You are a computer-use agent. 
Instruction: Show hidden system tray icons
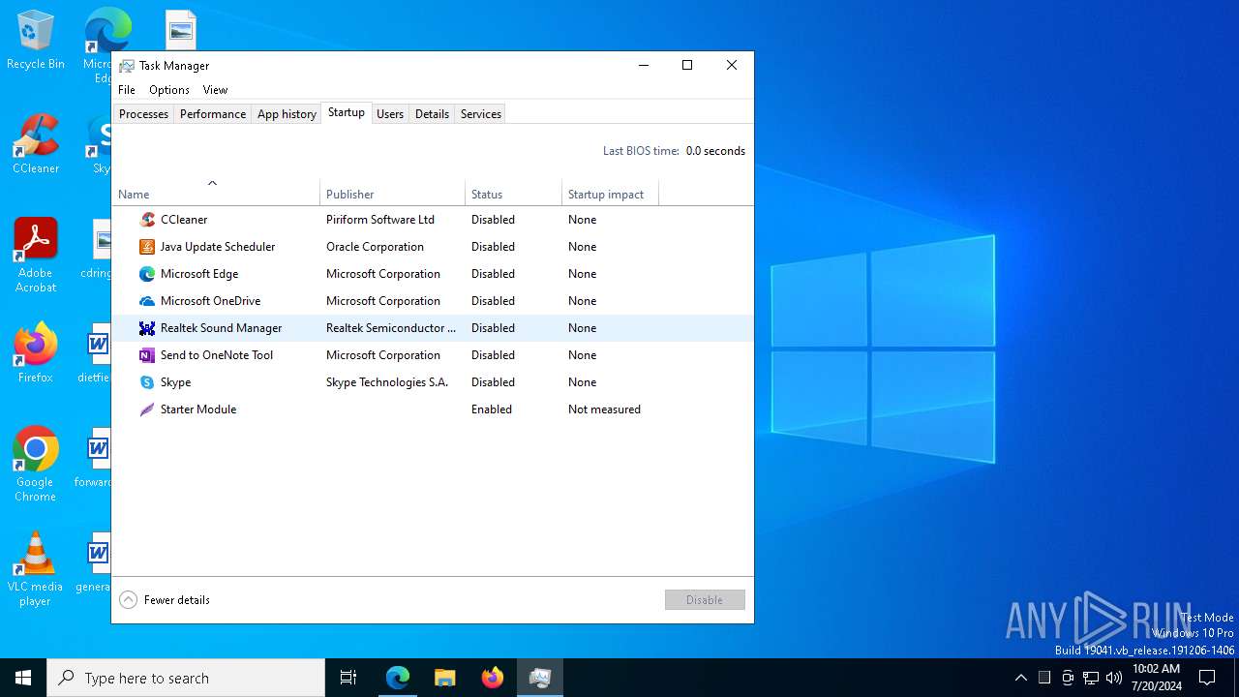pyautogui.click(x=1021, y=678)
